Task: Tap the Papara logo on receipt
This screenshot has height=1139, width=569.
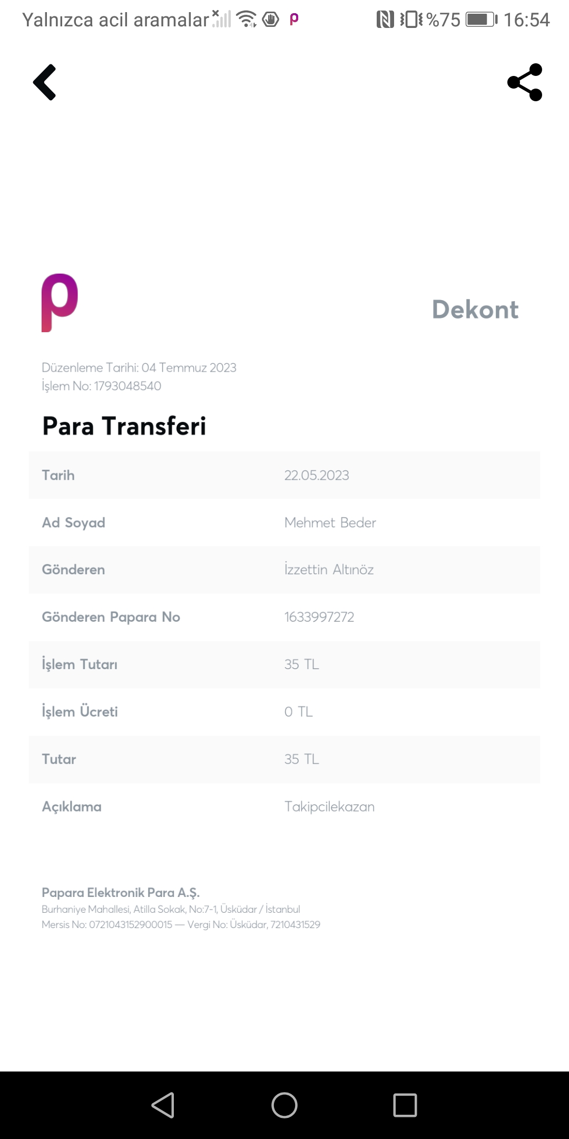Action: click(60, 303)
